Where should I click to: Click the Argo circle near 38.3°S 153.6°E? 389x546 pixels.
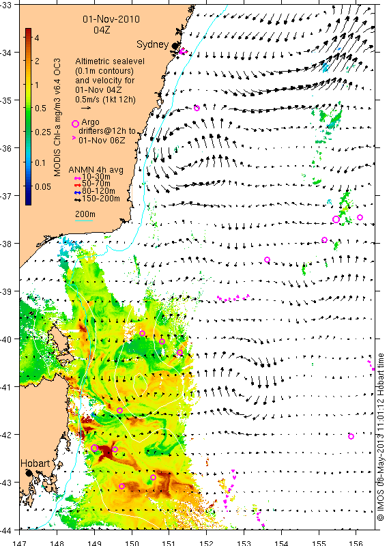point(267,259)
